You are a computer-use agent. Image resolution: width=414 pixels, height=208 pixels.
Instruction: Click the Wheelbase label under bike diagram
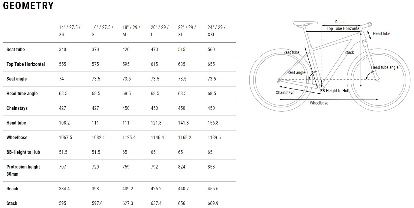point(319,103)
